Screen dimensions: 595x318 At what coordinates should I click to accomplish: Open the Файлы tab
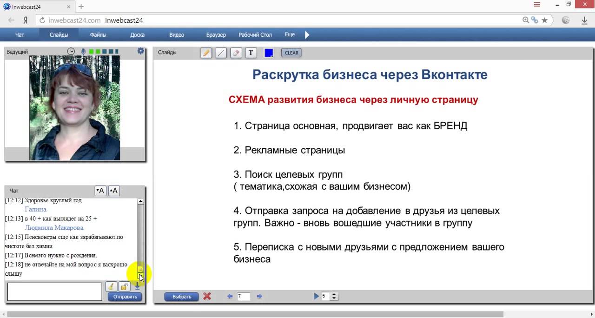tap(98, 35)
